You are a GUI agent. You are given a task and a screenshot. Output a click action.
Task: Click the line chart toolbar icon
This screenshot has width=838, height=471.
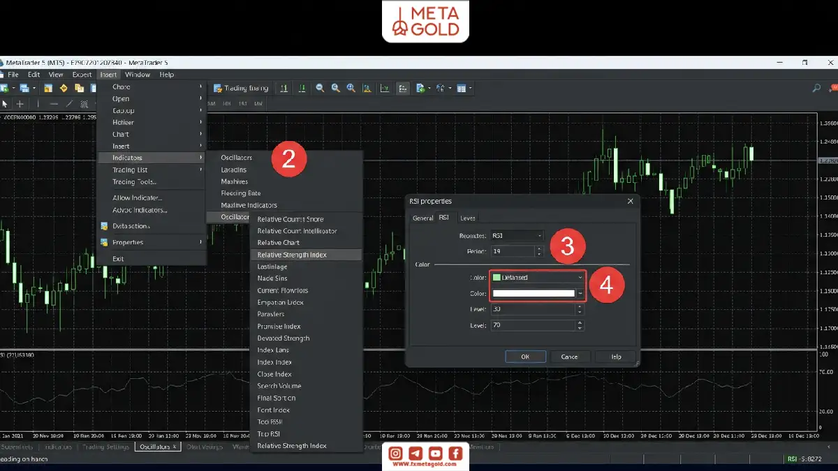coord(385,89)
